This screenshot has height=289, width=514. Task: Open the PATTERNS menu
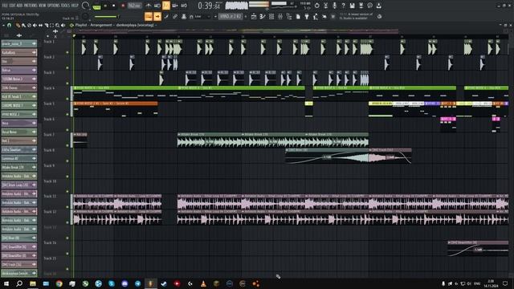[x=31, y=6]
